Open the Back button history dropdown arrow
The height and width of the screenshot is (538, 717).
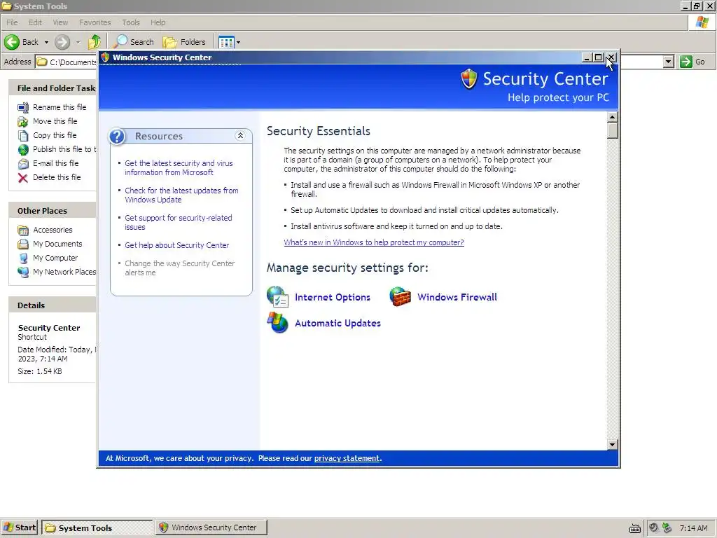pos(46,42)
